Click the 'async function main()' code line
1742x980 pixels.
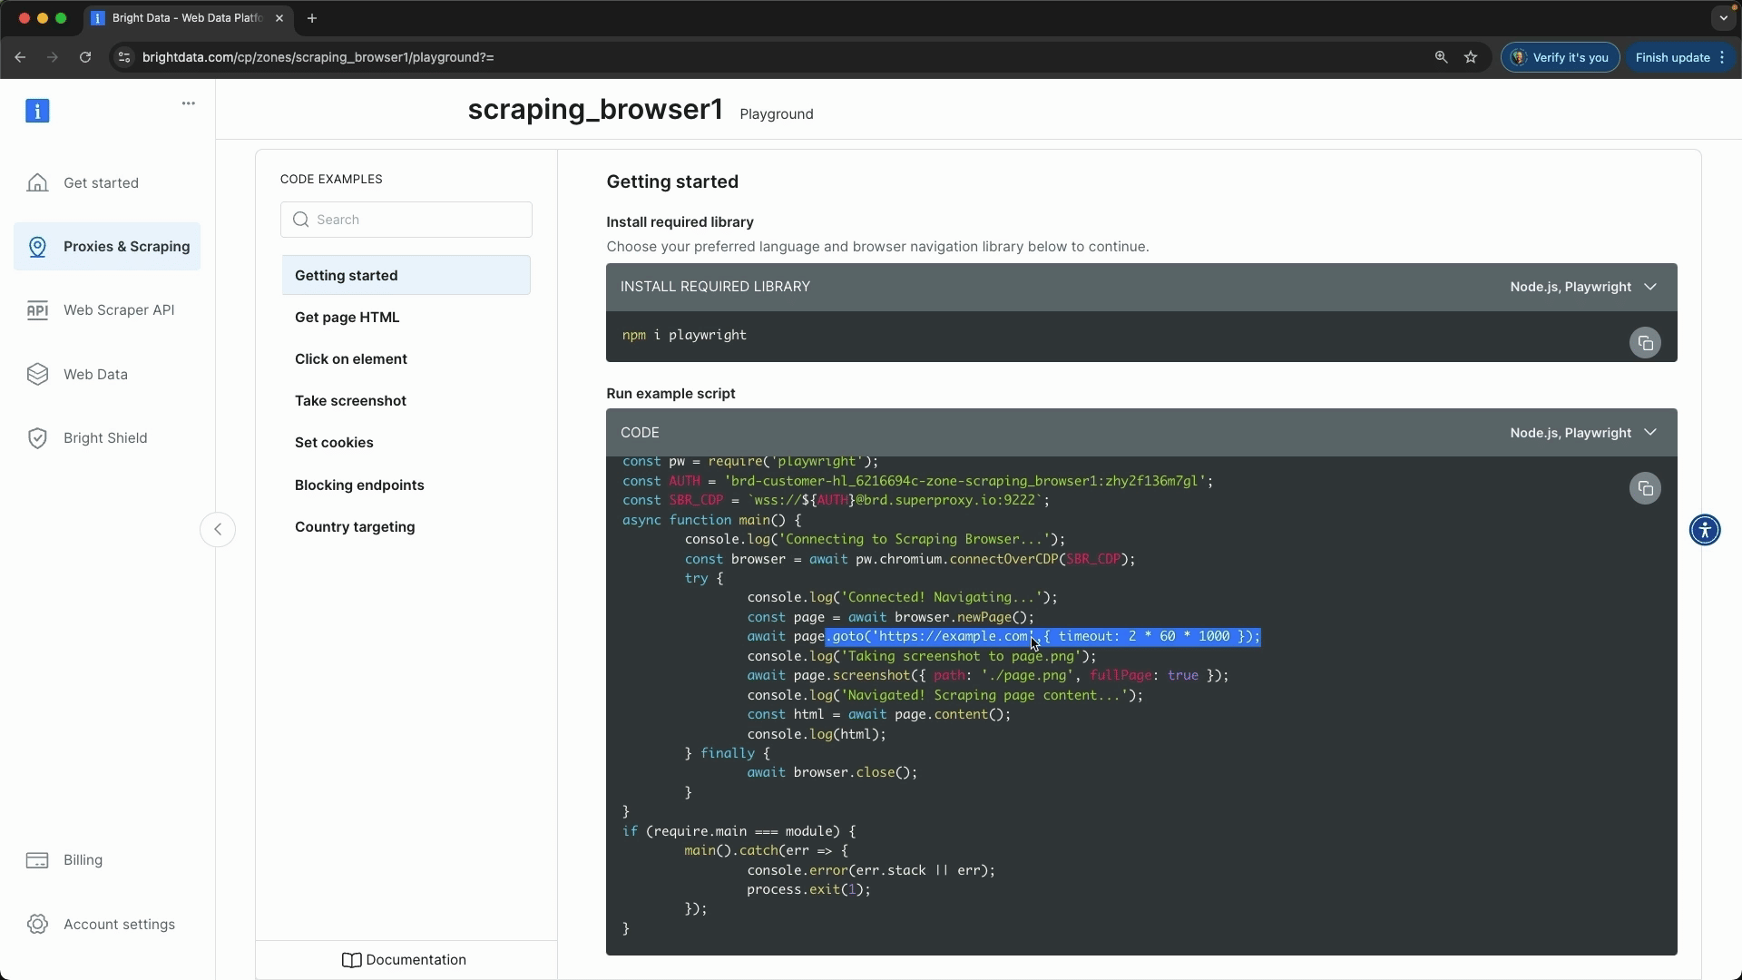711,520
